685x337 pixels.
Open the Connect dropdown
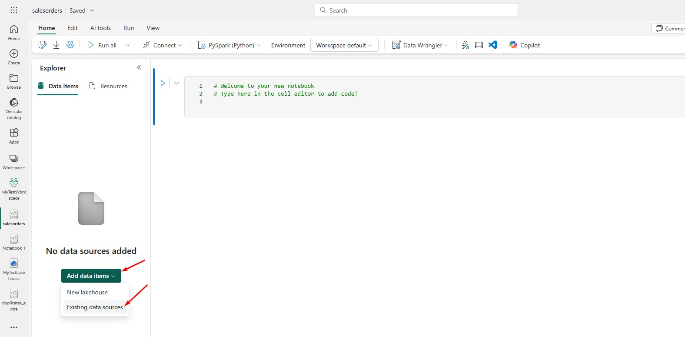[163, 45]
